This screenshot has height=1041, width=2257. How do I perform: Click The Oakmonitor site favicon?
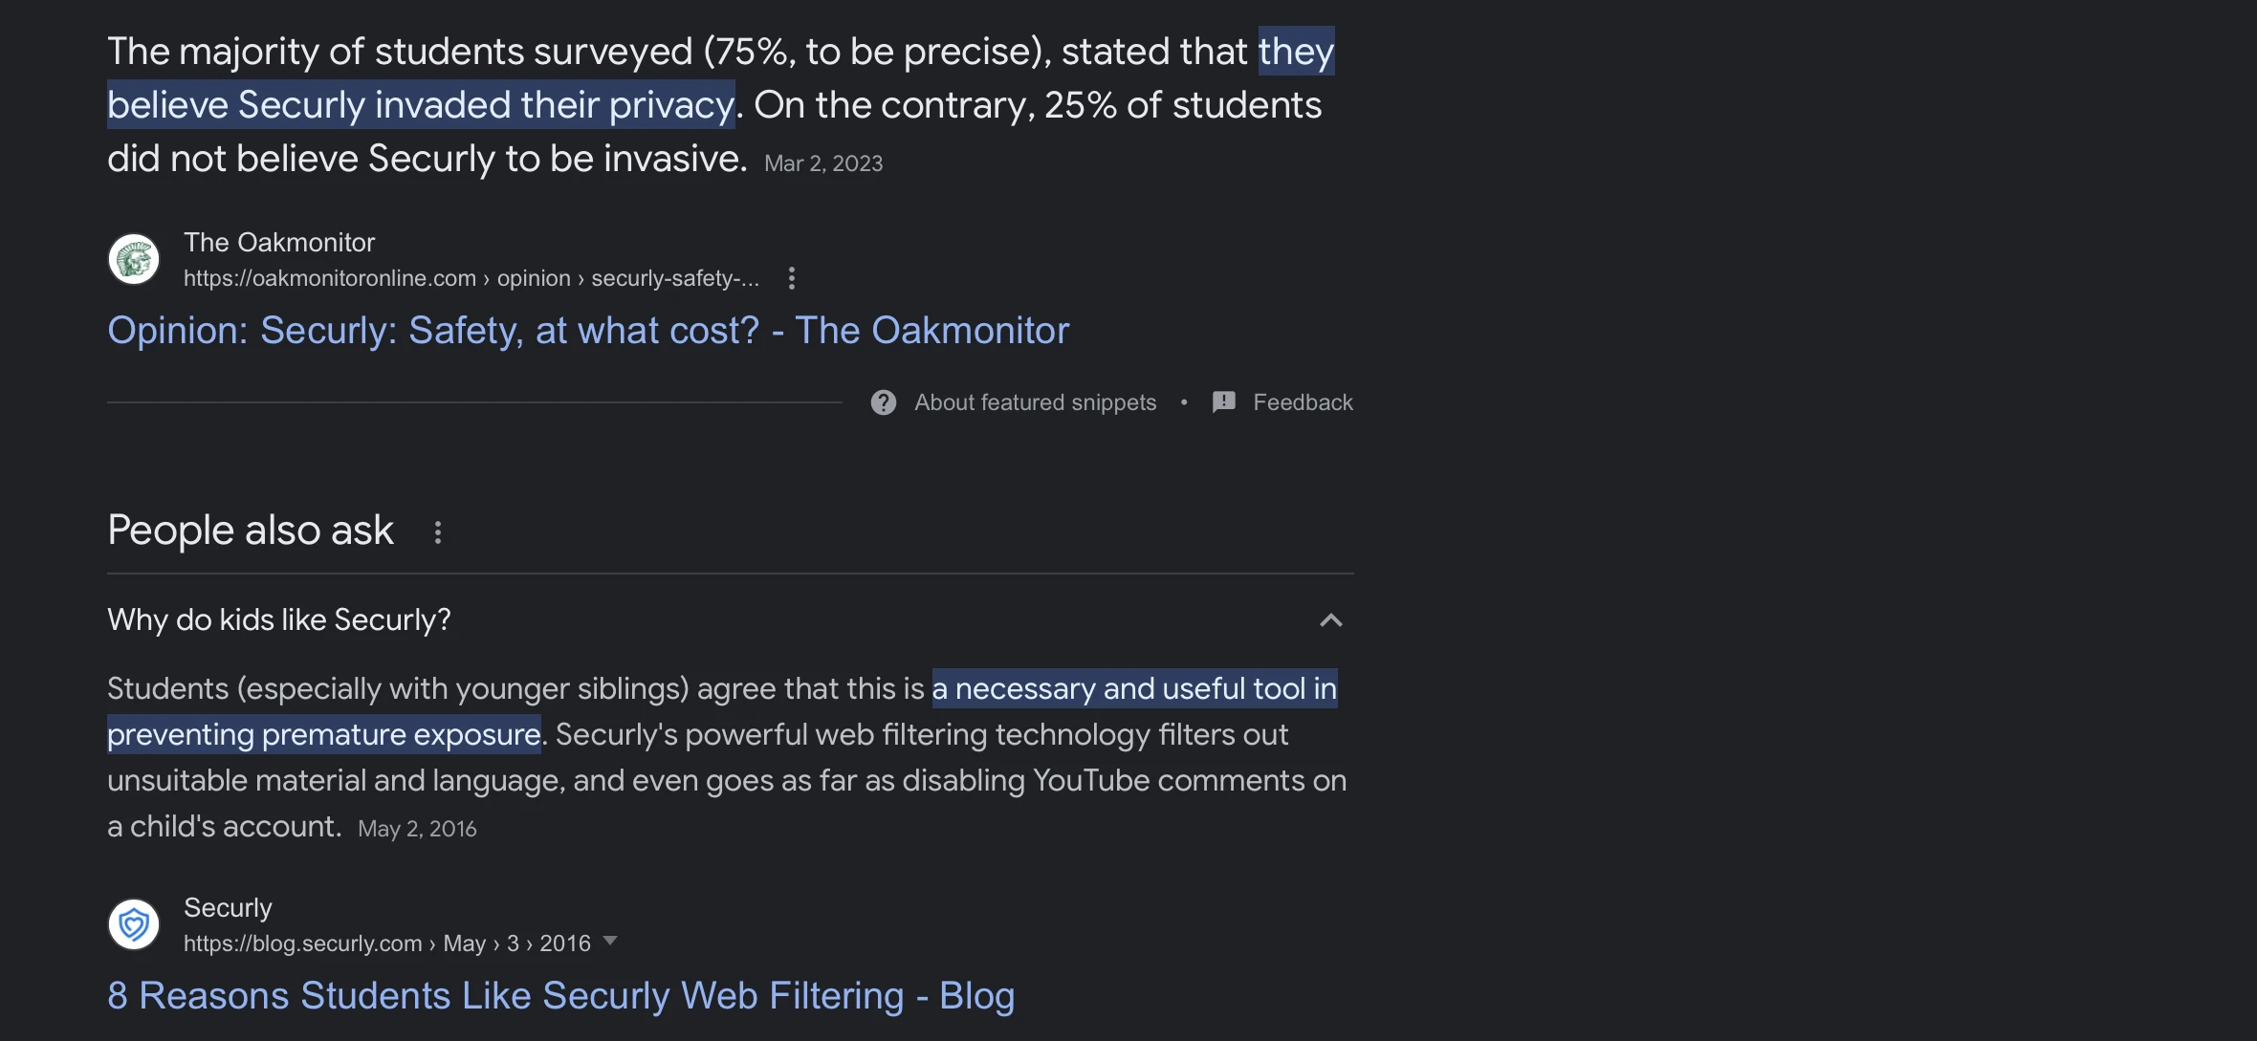click(x=134, y=259)
